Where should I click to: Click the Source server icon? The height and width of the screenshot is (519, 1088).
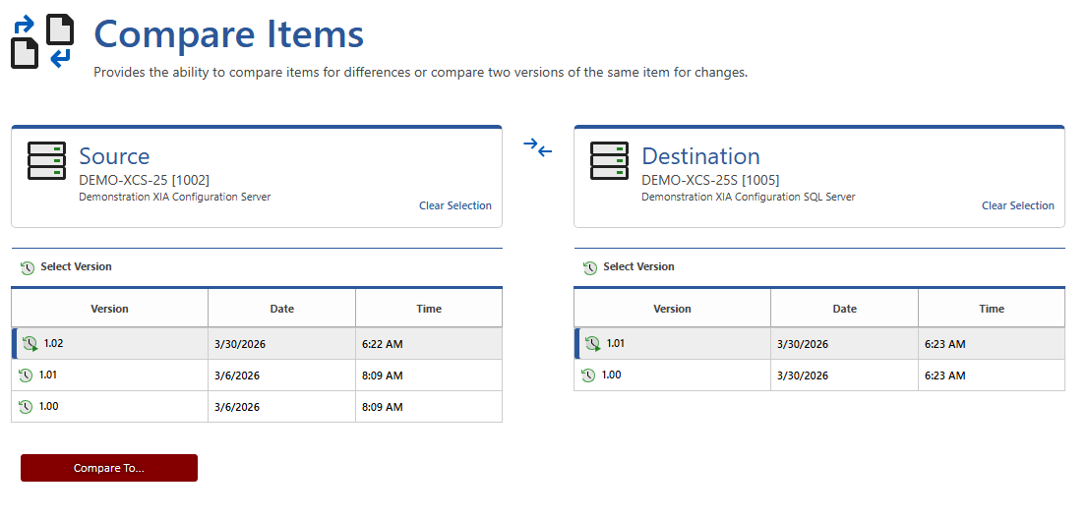46,161
